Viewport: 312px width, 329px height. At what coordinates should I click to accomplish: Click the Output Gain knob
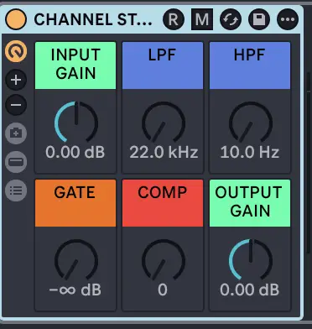coord(251,260)
